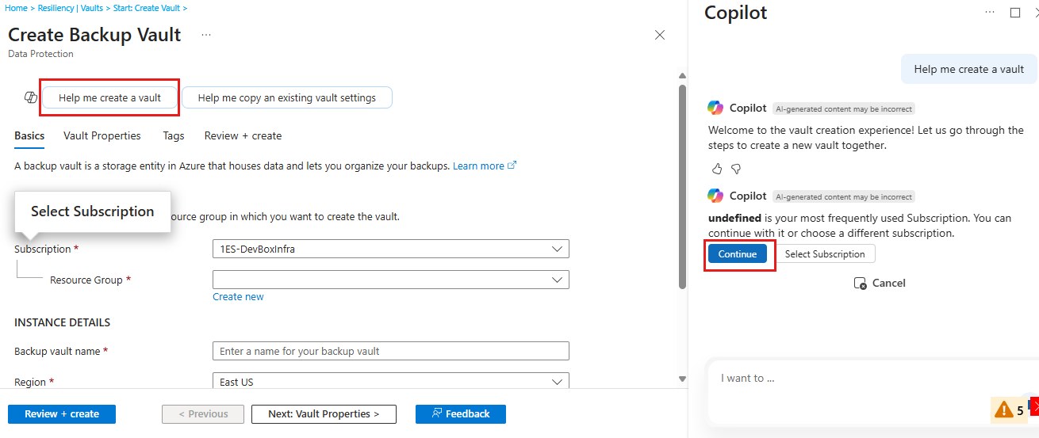Switch to the Vault Properties tab

pyautogui.click(x=102, y=136)
